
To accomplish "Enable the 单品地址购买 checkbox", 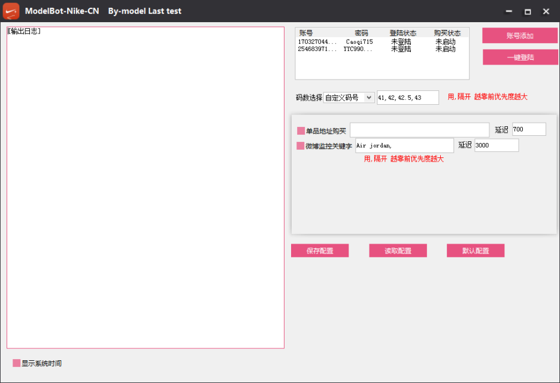I will (301, 130).
